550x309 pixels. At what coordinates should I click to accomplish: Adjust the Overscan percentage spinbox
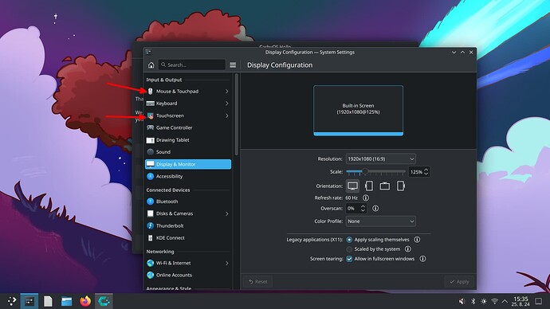click(x=356, y=209)
